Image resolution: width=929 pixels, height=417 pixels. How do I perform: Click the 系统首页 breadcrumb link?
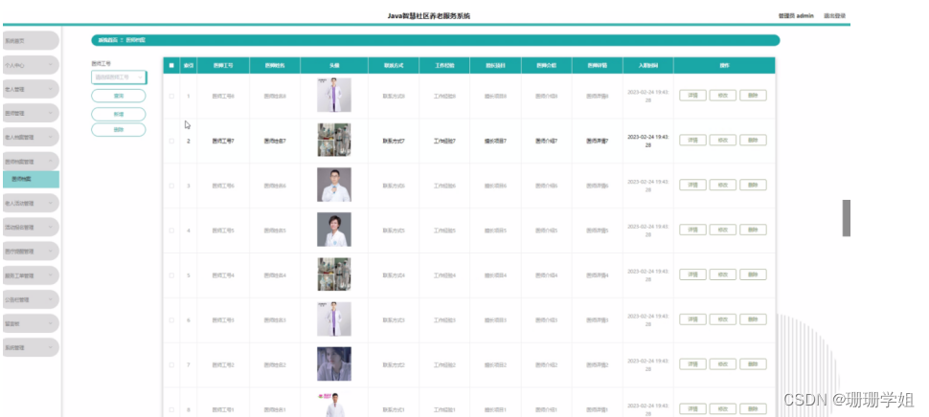coord(108,40)
